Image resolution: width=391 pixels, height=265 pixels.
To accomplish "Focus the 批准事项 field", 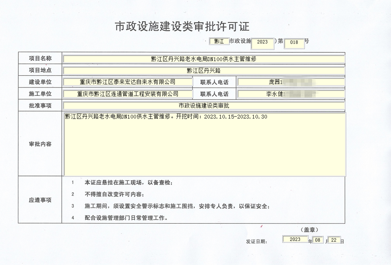I will (x=204, y=105).
